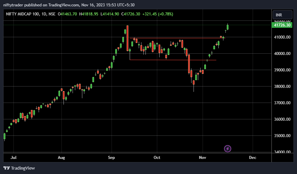
Task: Click the 36000.00 price axis label
Action: tap(282, 119)
